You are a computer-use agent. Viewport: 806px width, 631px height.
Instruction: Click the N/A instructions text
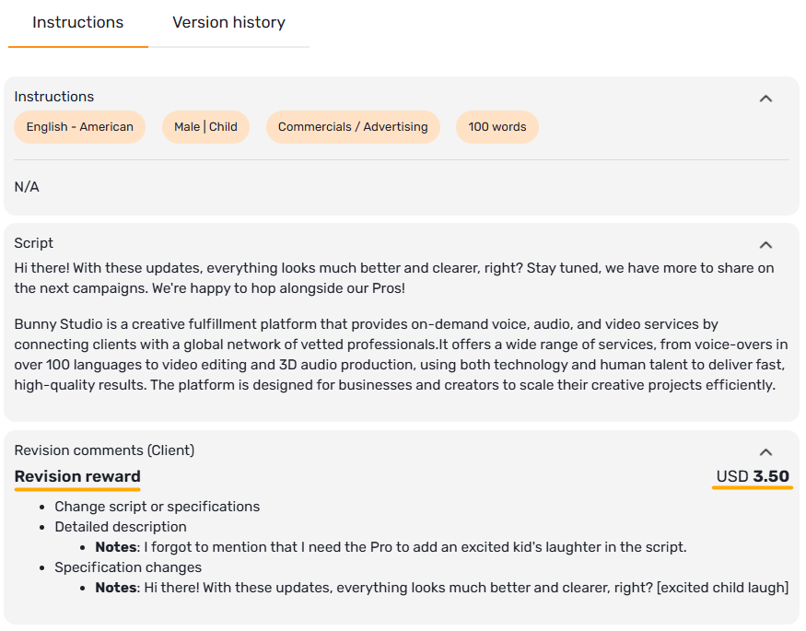[x=27, y=187]
